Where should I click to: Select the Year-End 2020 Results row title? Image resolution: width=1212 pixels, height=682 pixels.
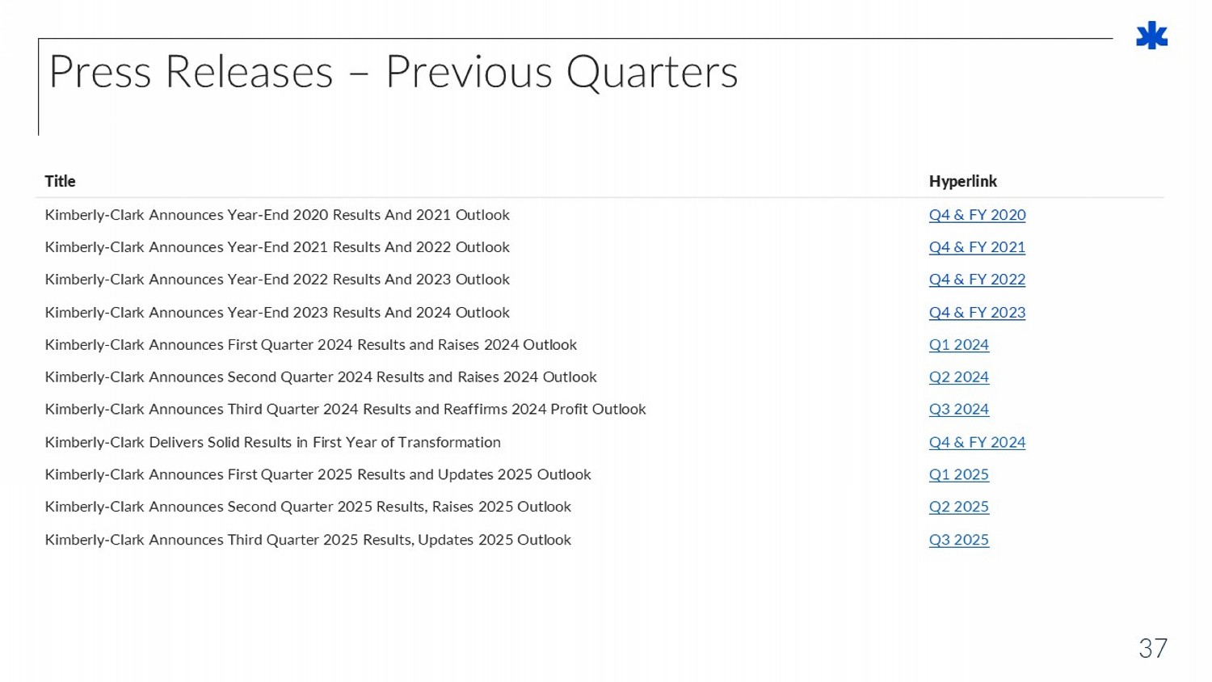click(x=277, y=215)
